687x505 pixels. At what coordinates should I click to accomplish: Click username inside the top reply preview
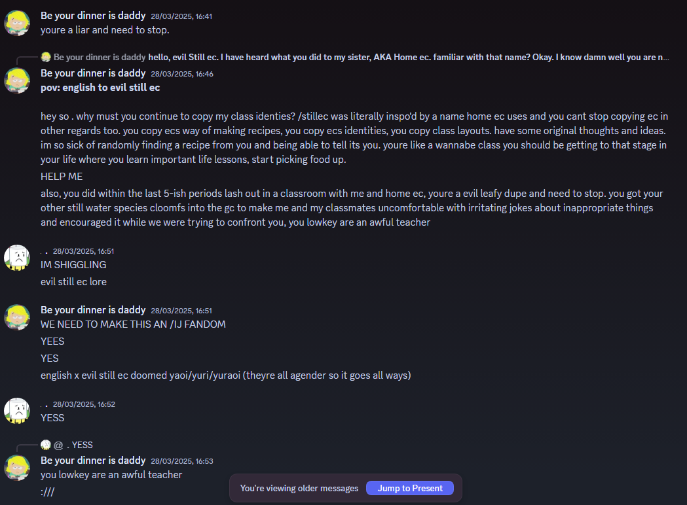[x=100, y=57]
